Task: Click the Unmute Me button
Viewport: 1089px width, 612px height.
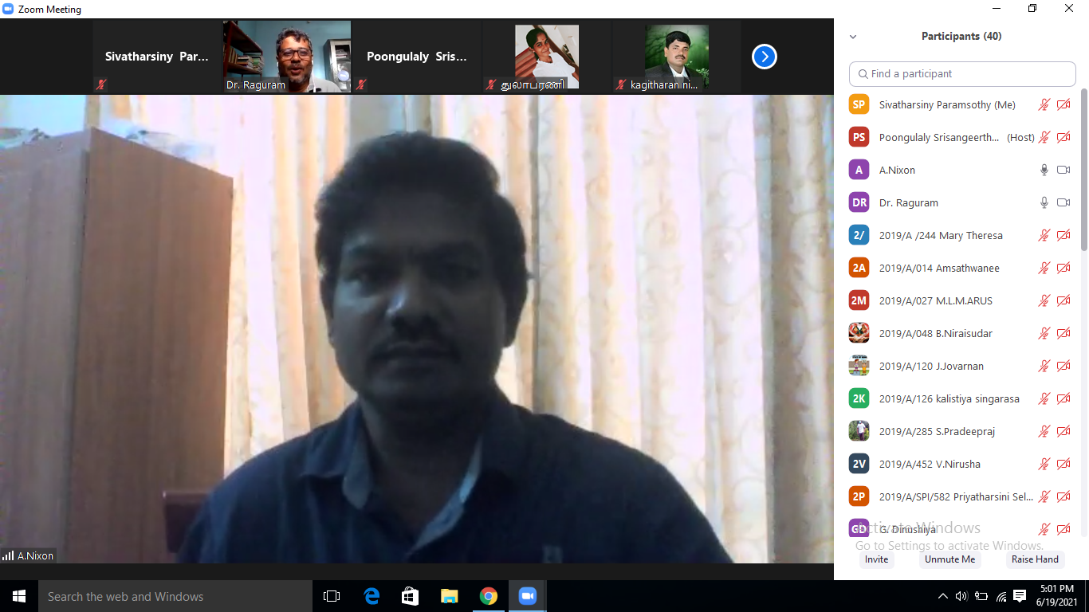Action: point(949,559)
